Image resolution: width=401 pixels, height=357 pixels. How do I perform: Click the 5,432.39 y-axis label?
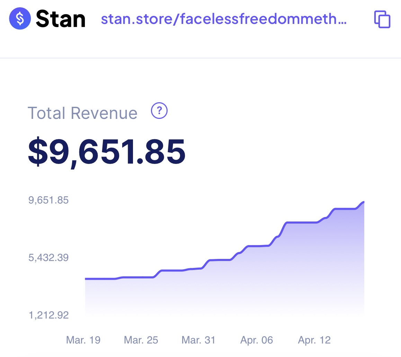coord(48,258)
